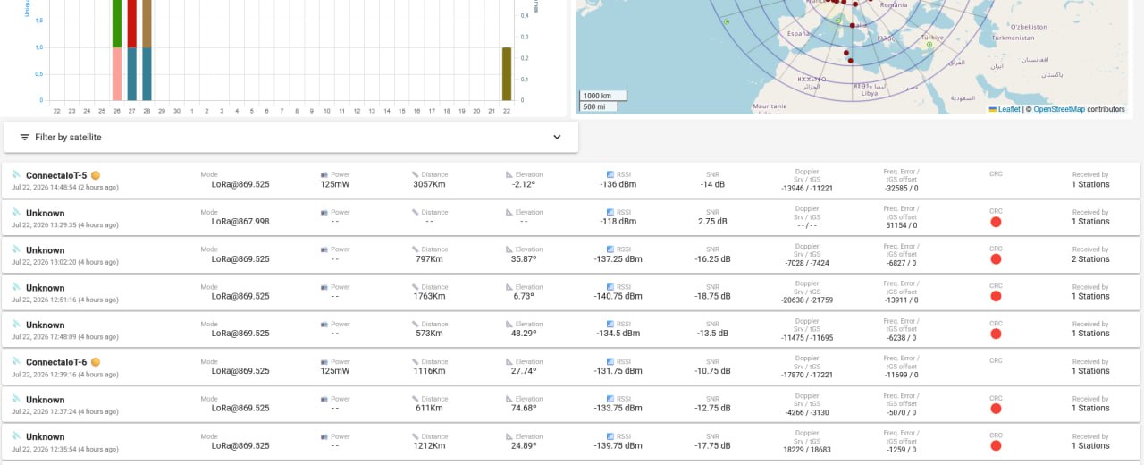Open Unknown packet received at 13:29:35

(x=45, y=213)
